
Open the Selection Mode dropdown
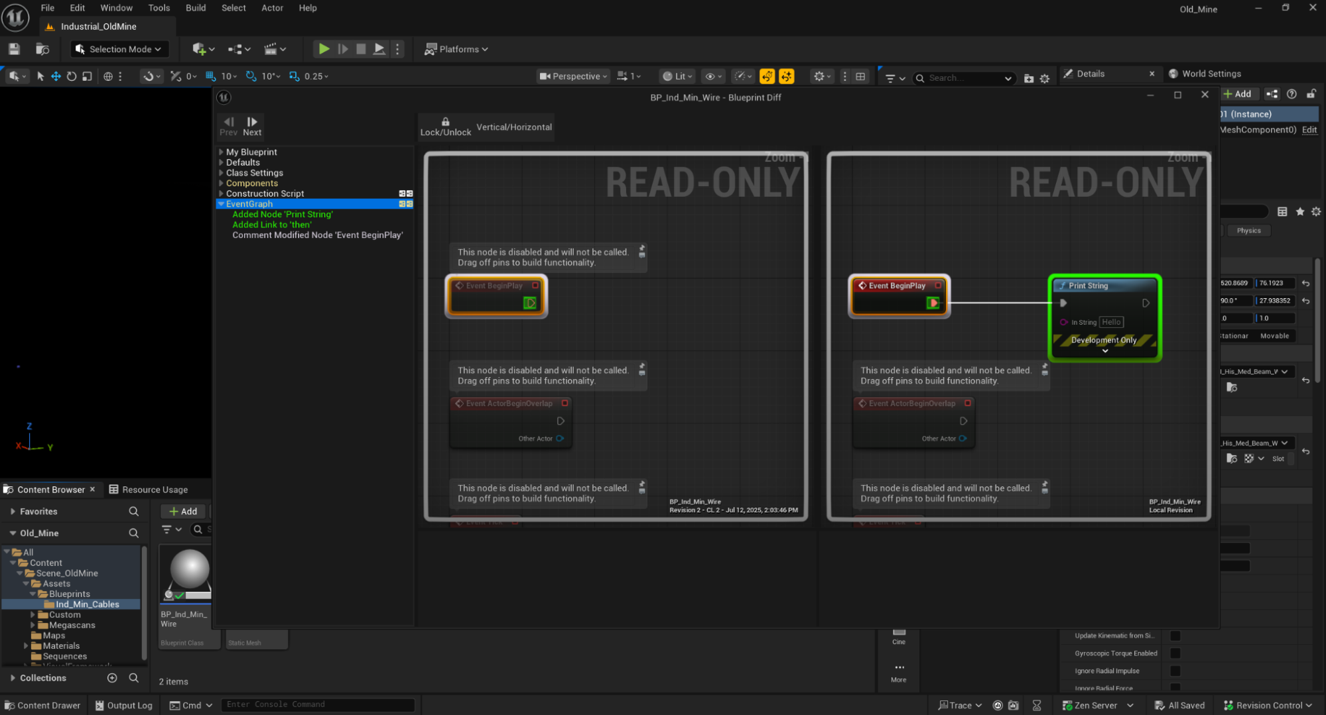[119, 49]
